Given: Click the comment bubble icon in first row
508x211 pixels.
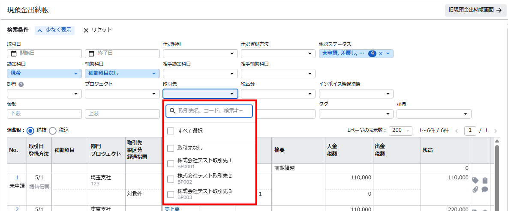Looking at the screenshot, I should 485,189.
